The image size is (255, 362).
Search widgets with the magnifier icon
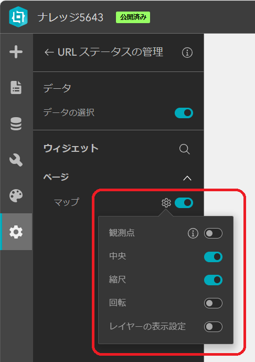[185, 149]
